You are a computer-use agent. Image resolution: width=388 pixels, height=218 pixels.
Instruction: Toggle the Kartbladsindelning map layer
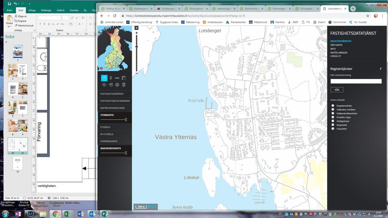[x=114, y=108]
